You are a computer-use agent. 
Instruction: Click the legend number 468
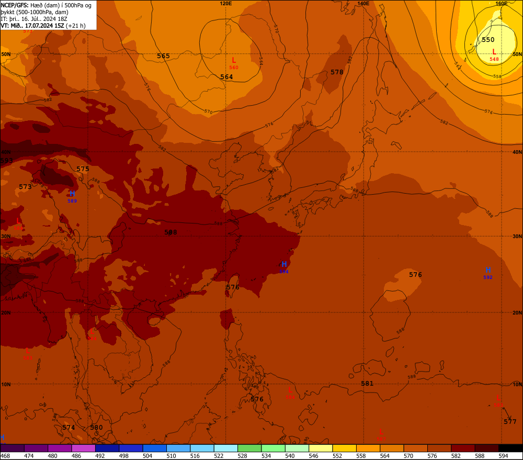tap(5, 456)
